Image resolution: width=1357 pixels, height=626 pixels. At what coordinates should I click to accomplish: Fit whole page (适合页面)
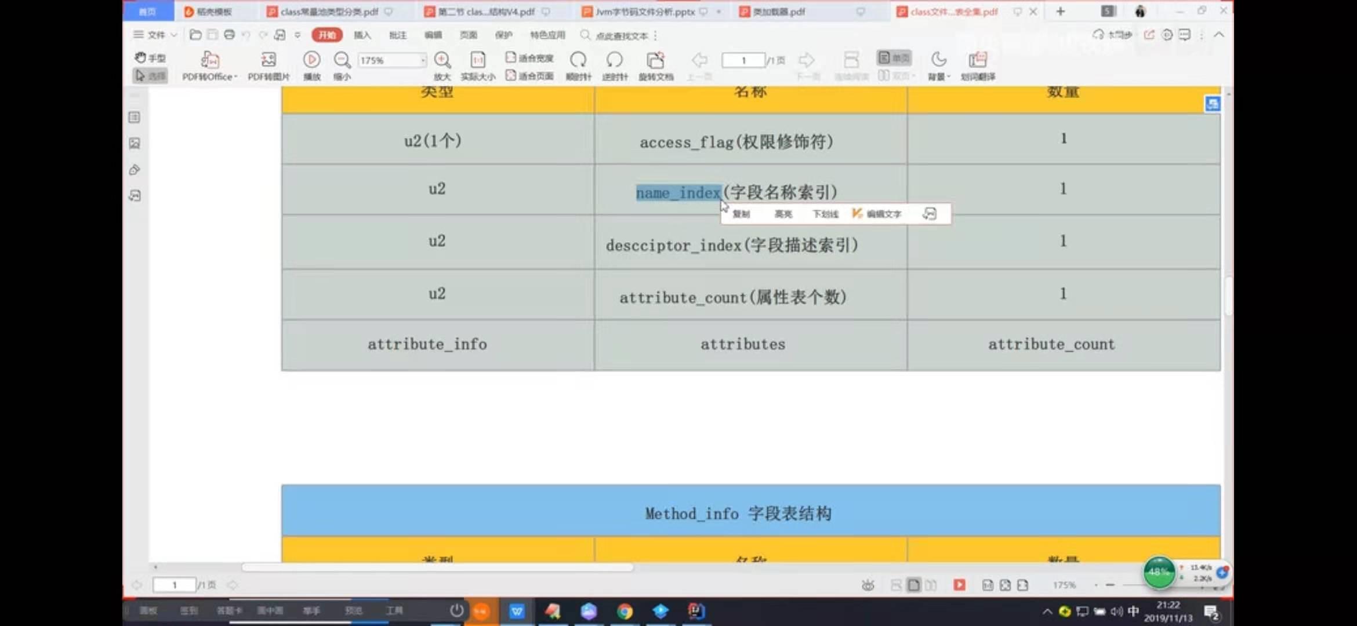point(529,76)
